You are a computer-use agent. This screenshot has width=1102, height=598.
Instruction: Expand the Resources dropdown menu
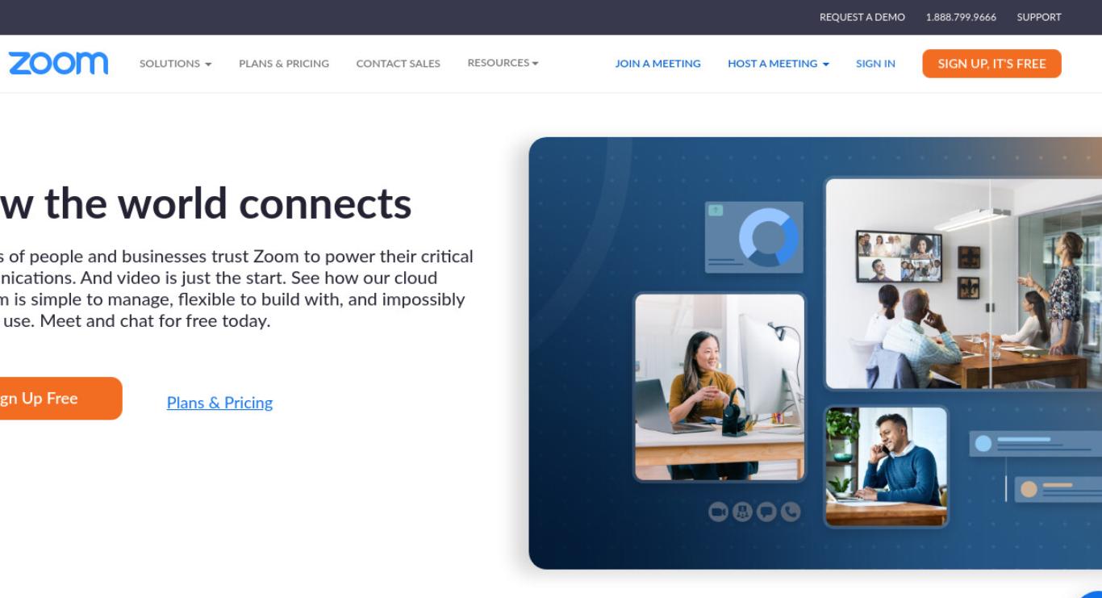click(x=503, y=63)
